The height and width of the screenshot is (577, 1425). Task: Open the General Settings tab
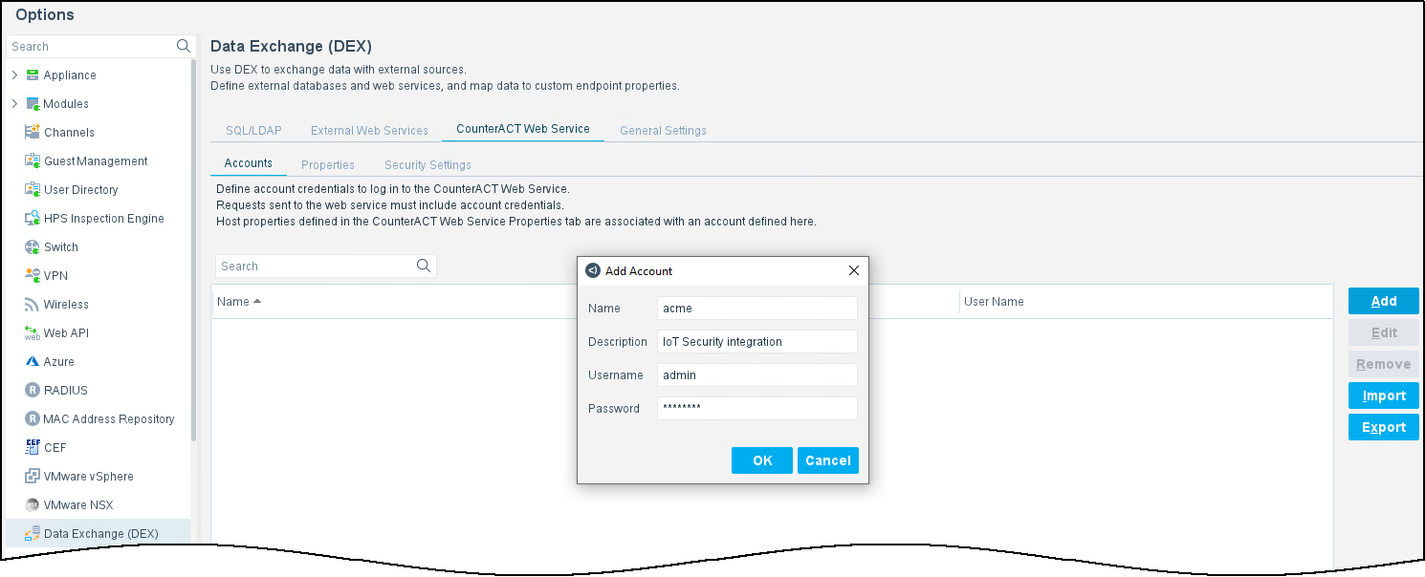coord(663,130)
